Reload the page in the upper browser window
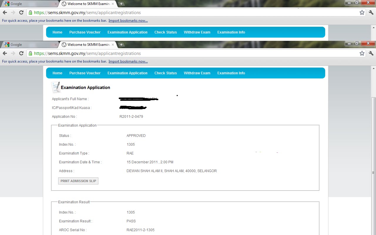Screen dimensions: 376x235 pyautogui.click(x=21, y=12)
